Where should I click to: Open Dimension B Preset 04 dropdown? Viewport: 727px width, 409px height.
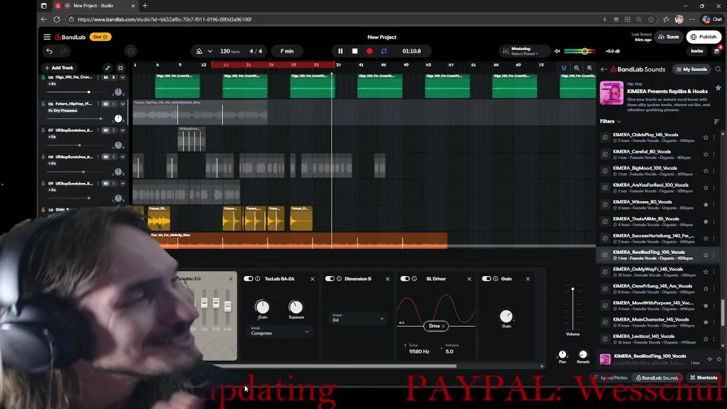tap(358, 319)
